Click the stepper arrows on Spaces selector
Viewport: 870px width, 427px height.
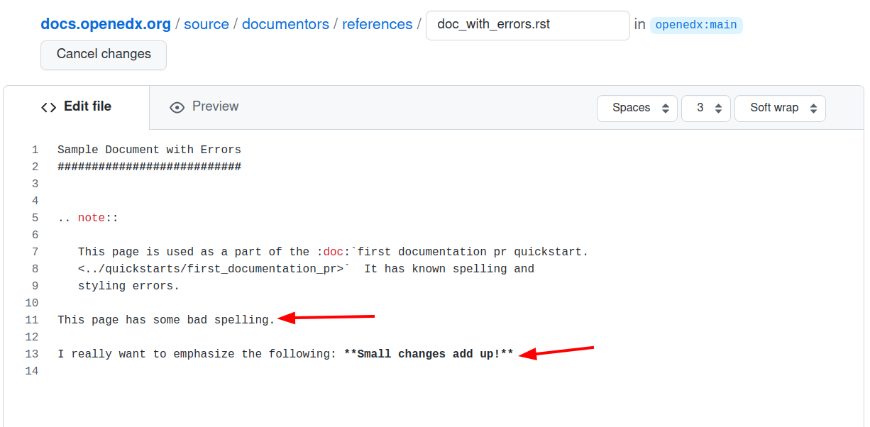point(666,108)
